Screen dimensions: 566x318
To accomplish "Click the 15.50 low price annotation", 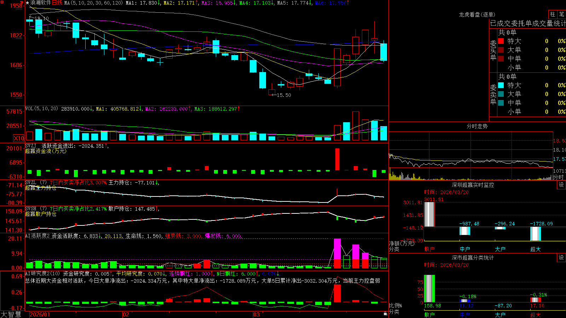I will (284, 95).
